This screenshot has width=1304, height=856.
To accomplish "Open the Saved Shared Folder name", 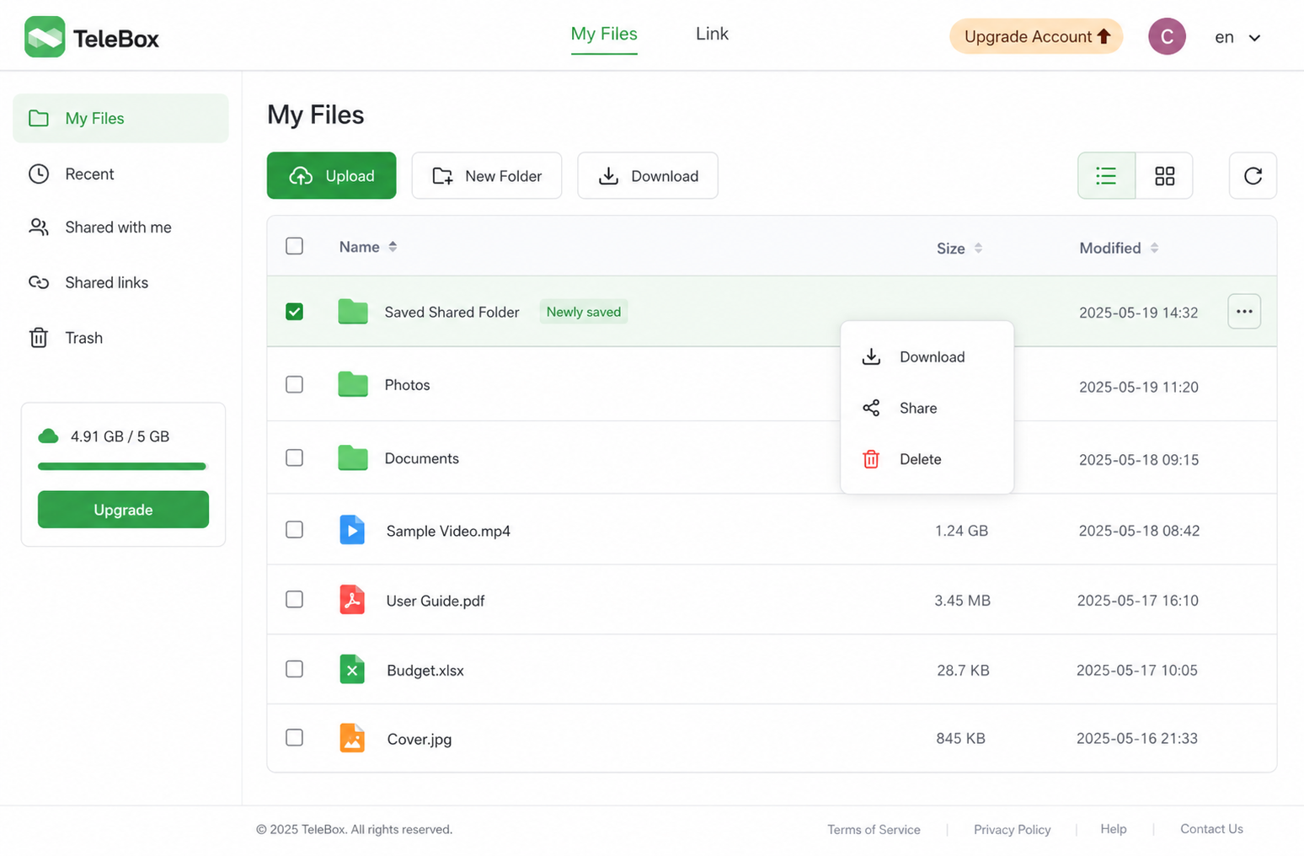I will (x=452, y=312).
